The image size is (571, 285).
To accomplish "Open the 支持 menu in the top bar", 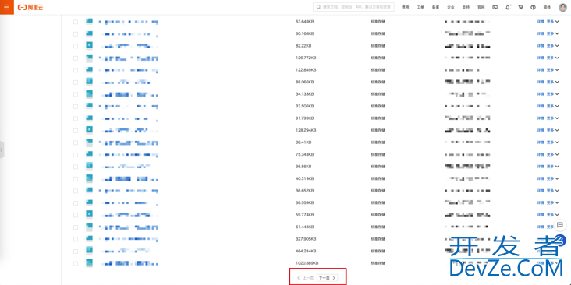I will (466, 7).
